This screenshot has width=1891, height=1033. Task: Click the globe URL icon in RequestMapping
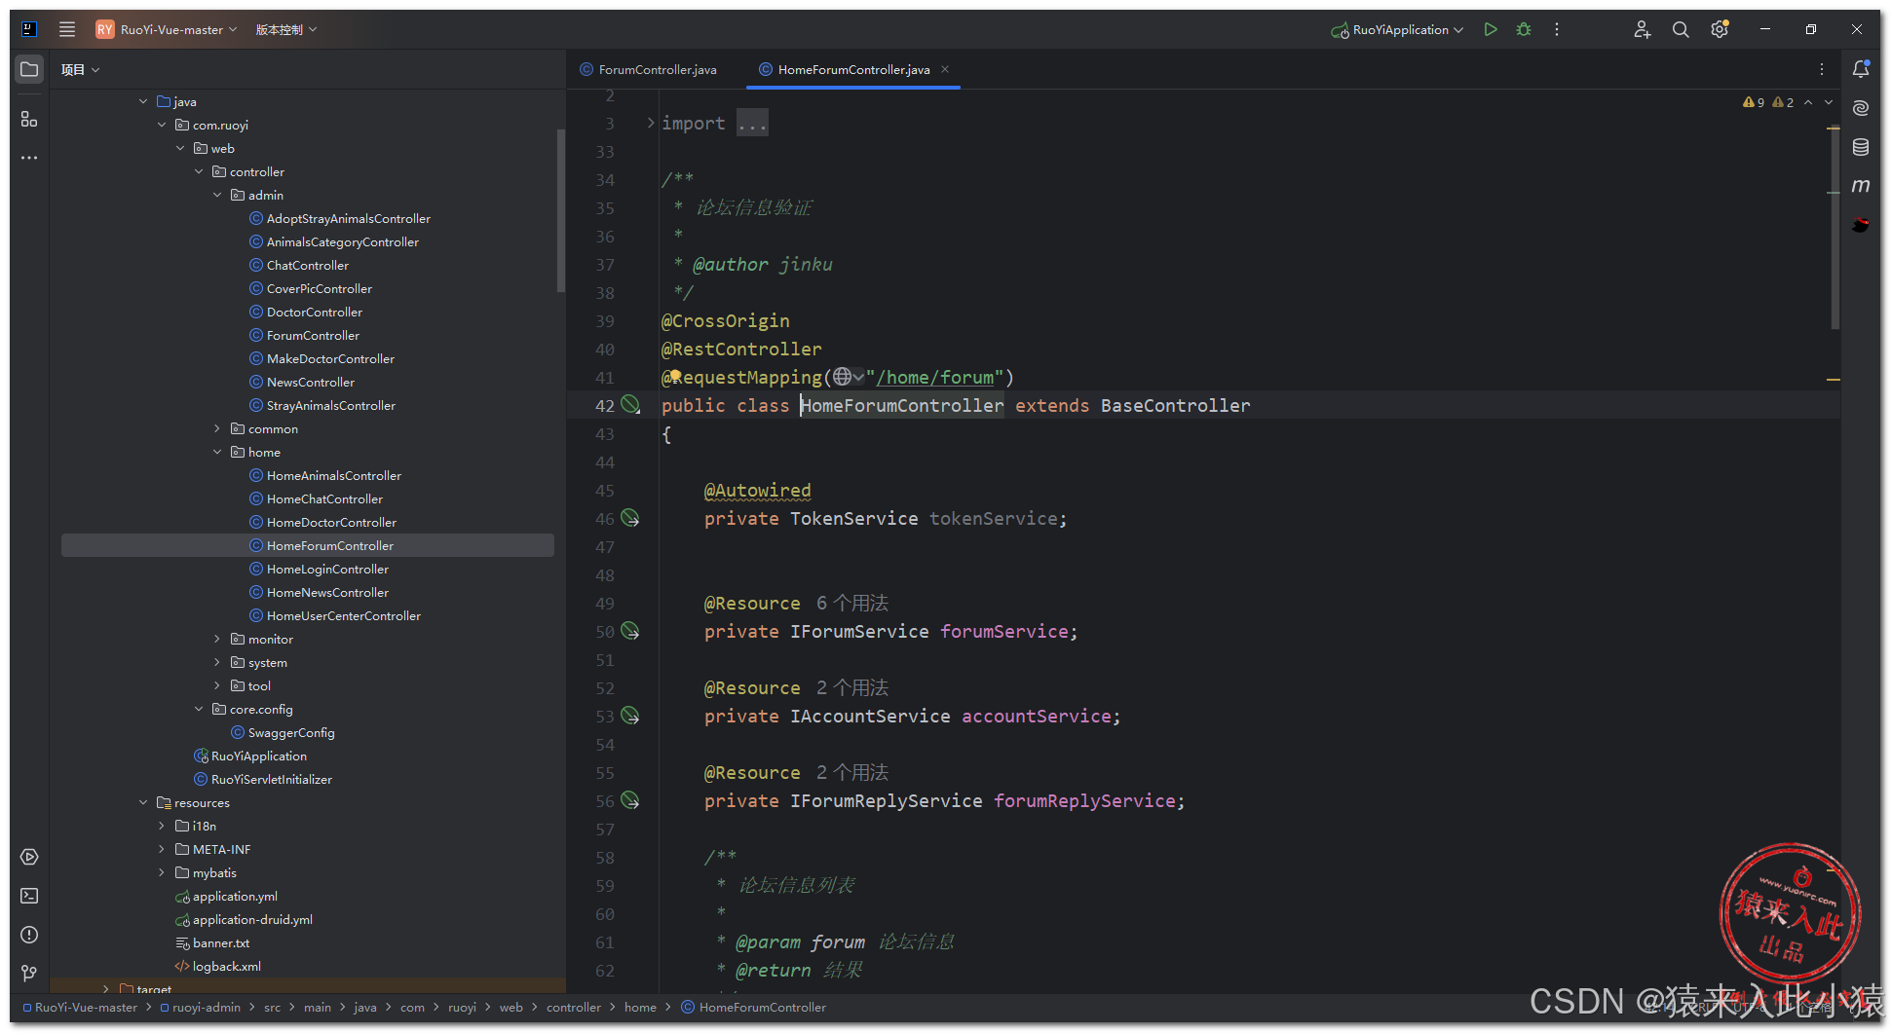pyautogui.click(x=843, y=377)
